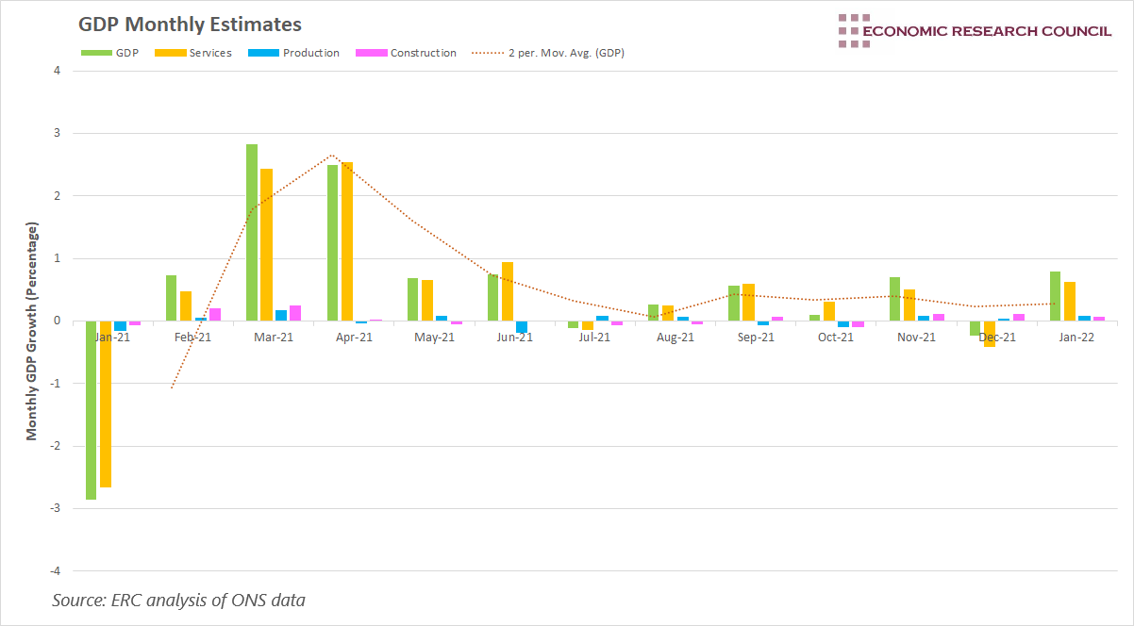Image resolution: width=1134 pixels, height=626 pixels.
Task: Click the Economic Research Council logo squares
Action: 854,30
